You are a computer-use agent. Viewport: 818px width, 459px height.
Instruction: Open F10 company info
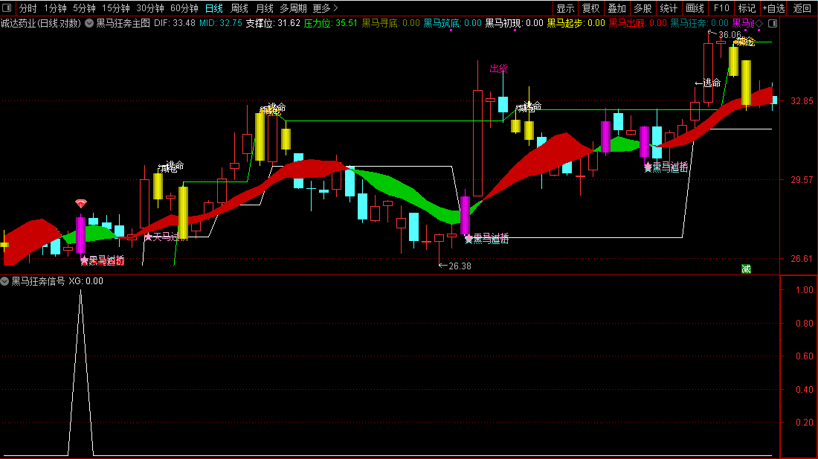721,8
